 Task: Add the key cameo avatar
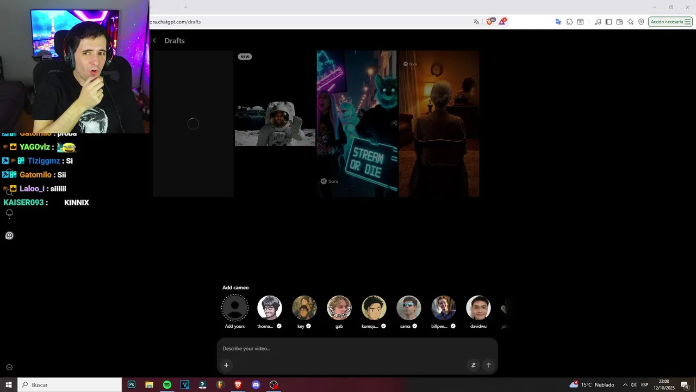304,308
